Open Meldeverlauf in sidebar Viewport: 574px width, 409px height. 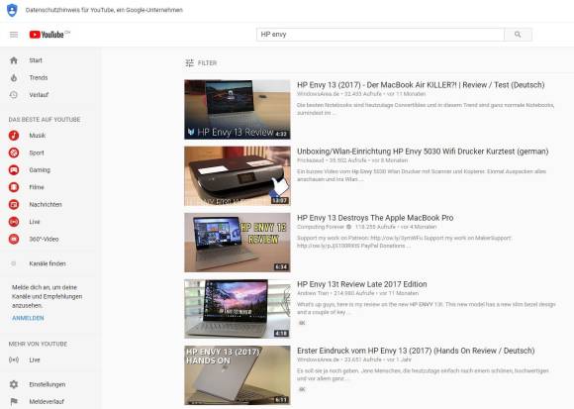[x=47, y=402]
